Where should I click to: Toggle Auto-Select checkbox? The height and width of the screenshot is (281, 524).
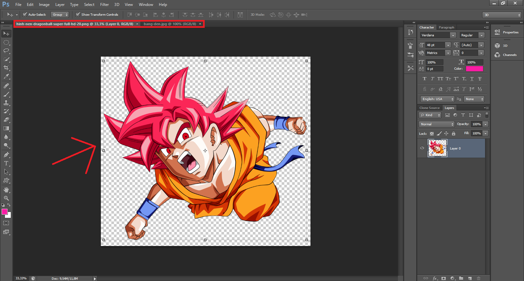[x=25, y=14]
